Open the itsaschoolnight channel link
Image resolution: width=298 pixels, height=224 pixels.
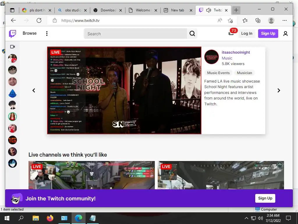pos(236,52)
